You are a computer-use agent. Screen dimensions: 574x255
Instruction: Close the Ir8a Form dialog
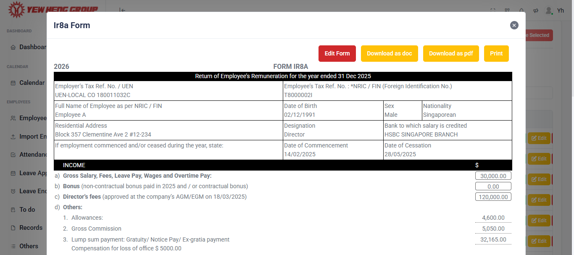tap(514, 25)
